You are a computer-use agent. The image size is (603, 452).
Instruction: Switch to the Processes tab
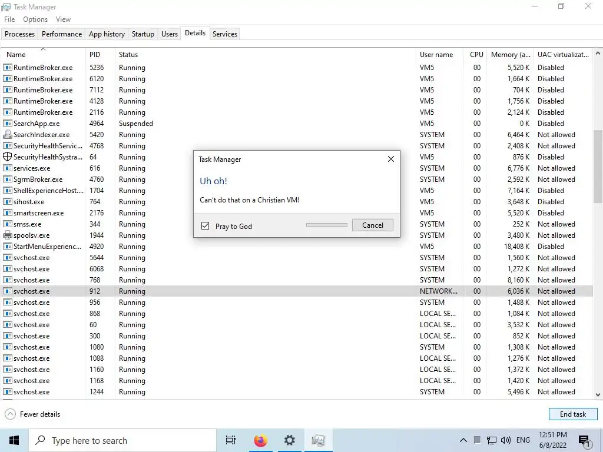19,34
